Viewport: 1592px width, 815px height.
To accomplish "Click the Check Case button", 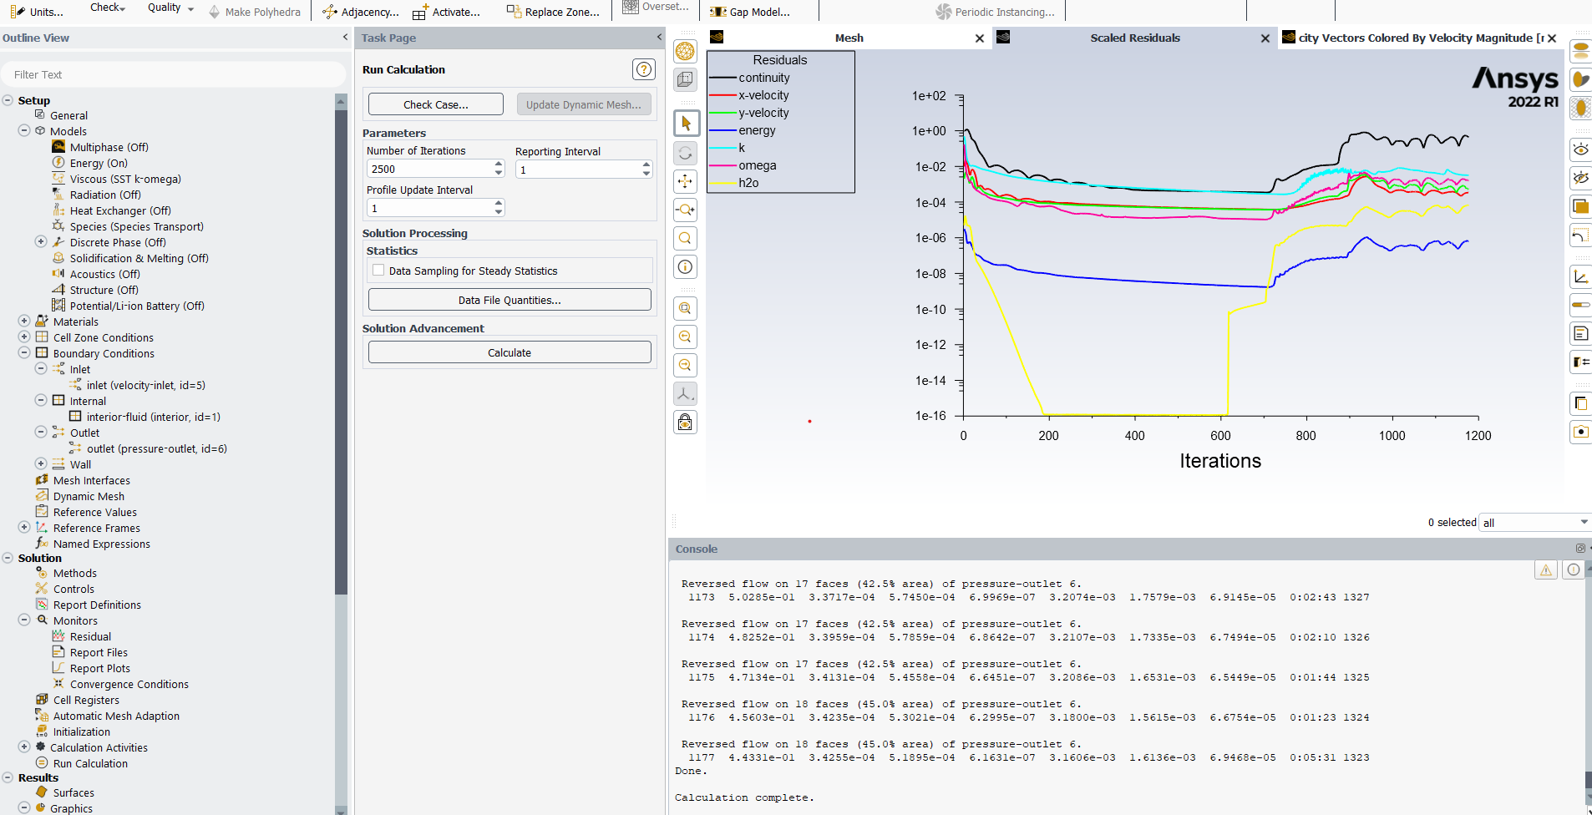I will pyautogui.click(x=435, y=104).
